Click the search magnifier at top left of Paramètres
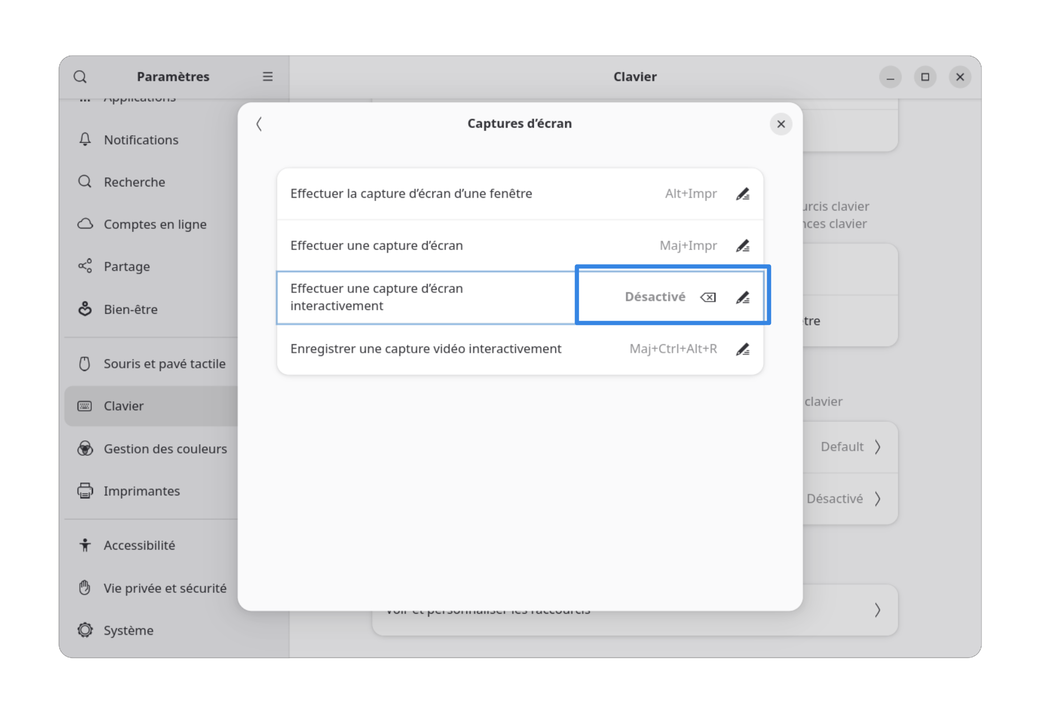1040x721 pixels. tap(81, 76)
